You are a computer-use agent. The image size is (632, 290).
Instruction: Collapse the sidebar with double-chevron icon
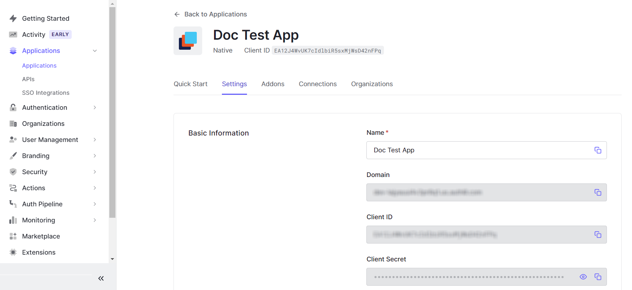pos(101,278)
